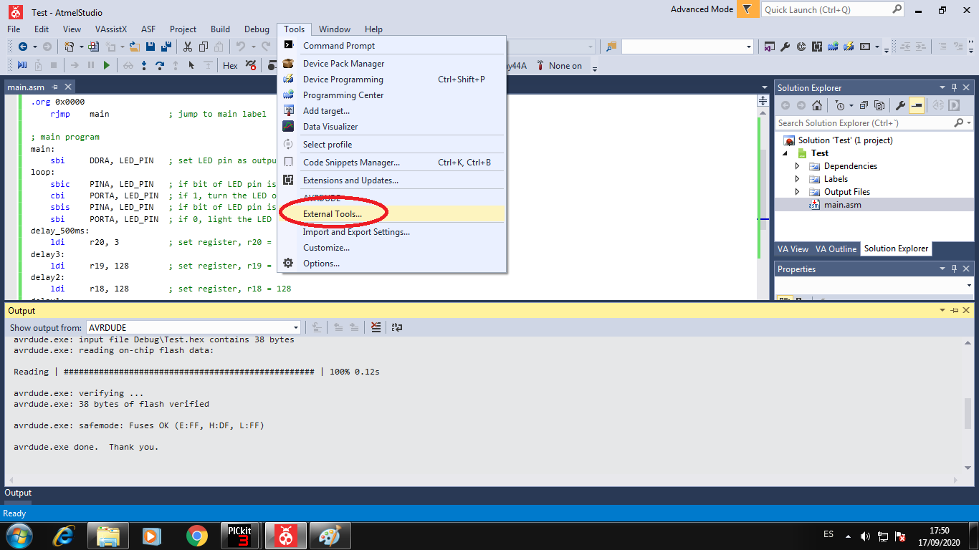Expand the Dependencies node

(x=798, y=166)
